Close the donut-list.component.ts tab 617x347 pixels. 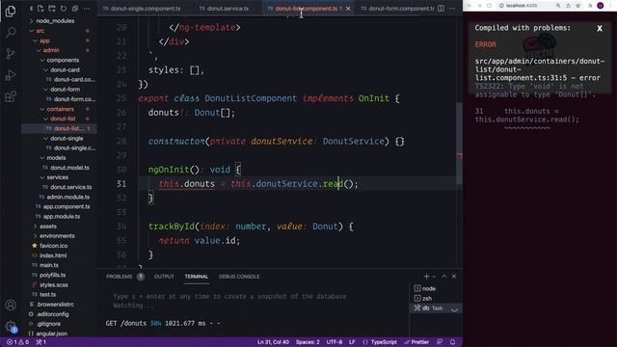348,9
